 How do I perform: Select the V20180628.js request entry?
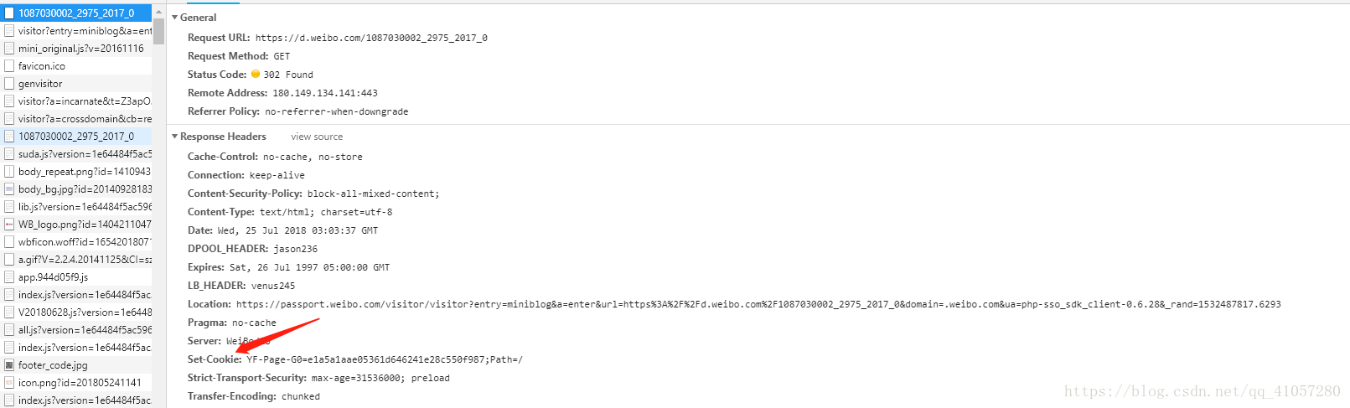(76, 312)
